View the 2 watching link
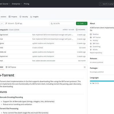This screenshot has width=114, height=114. click(x=96, y=47)
